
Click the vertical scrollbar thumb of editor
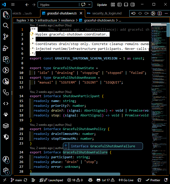168,30
